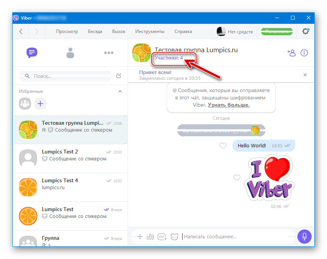Click the Избранные section label
Screen dimensions: 327x259
point(31,91)
